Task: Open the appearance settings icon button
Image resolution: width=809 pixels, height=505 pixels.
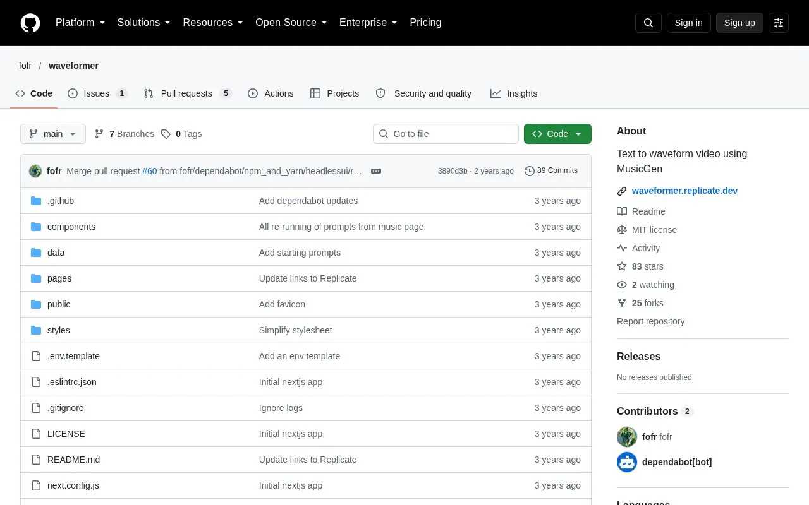Action: point(779,23)
